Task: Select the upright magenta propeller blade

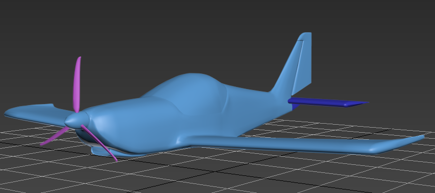Action: pyautogui.click(x=77, y=84)
